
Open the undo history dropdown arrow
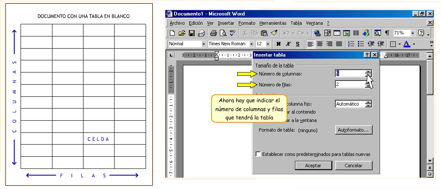[293, 33]
